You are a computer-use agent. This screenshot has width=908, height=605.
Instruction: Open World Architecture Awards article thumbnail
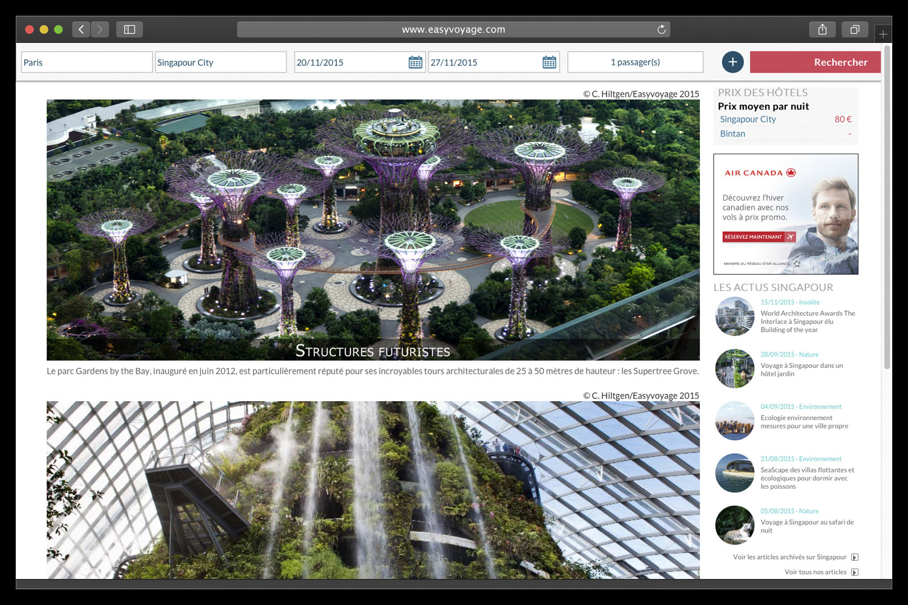point(734,316)
